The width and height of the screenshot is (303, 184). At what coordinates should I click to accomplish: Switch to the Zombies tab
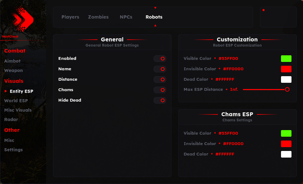pos(98,17)
